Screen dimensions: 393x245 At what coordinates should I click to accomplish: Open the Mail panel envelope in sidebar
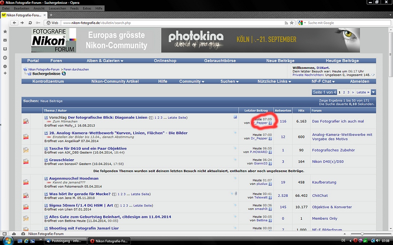(5, 40)
